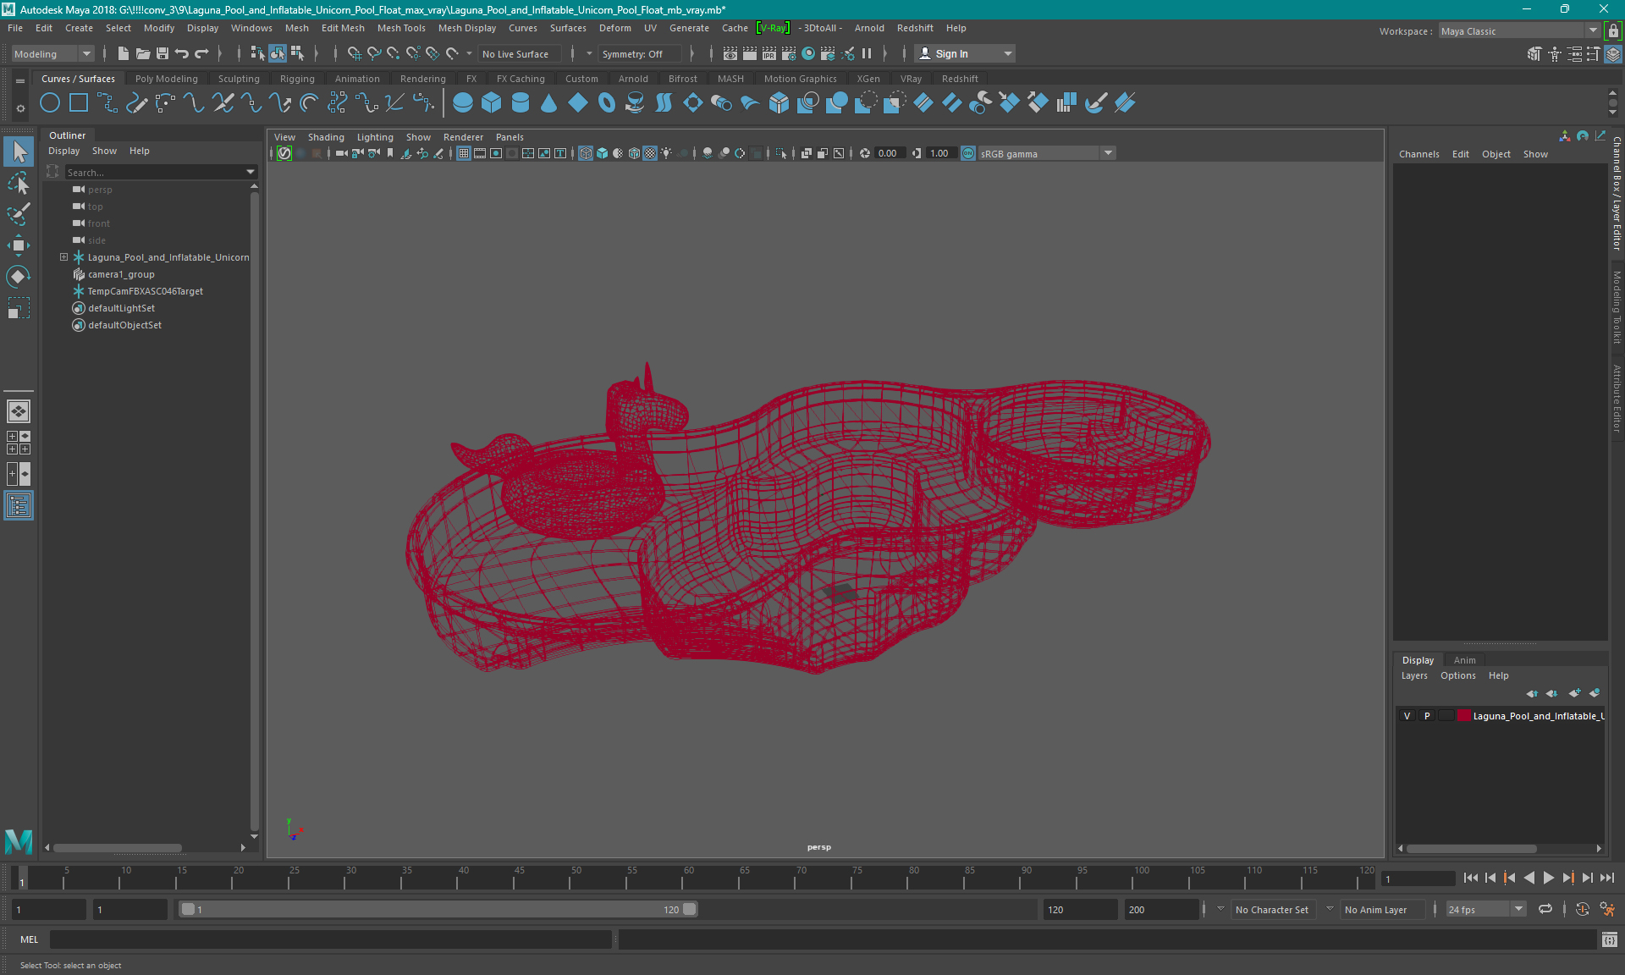This screenshot has width=1625, height=975.
Task: Open the Mesh Tools menu
Action: tap(401, 28)
